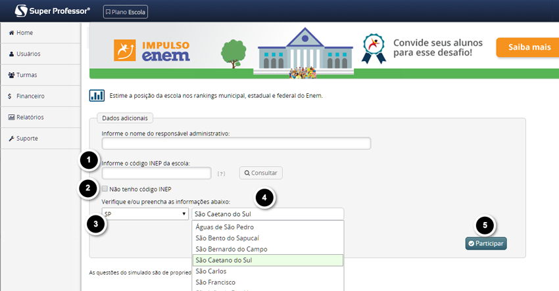
Task: Click the Financeiro dollar icon
Action: [10, 96]
